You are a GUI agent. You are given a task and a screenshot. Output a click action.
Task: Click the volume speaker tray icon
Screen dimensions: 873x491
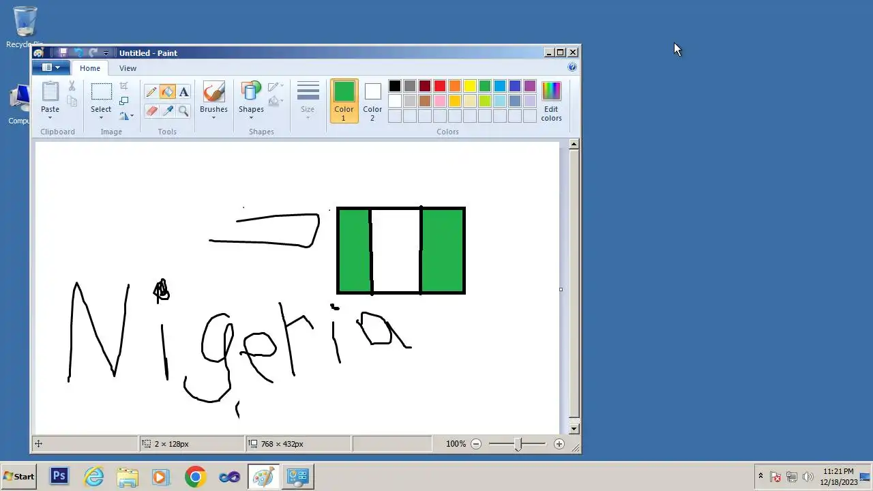pyautogui.click(x=808, y=477)
